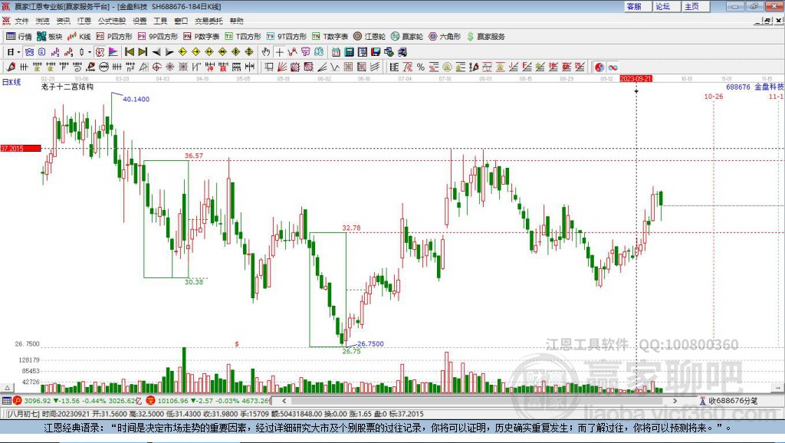Open the 设置 menu
Screen dimensions: 785x443
(140, 21)
